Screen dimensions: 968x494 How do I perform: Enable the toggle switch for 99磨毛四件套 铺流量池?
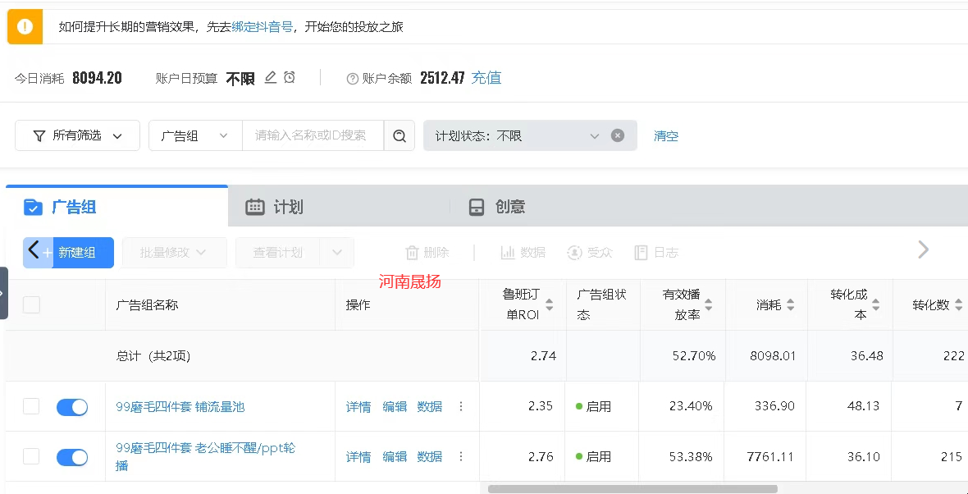(72, 406)
